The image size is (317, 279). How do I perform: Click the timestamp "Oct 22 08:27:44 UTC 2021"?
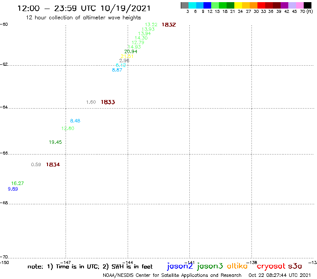point(280,275)
